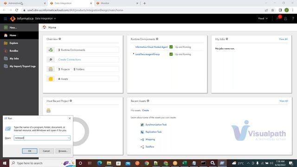
Task: Click the Create Connections plug icon
Action: click(51, 59)
